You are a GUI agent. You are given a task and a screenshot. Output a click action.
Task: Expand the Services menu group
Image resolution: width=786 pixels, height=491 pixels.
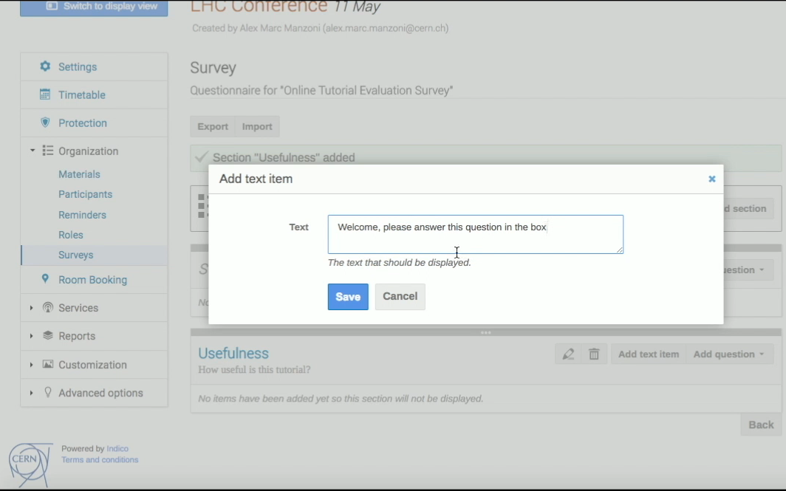(x=31, y=308)
